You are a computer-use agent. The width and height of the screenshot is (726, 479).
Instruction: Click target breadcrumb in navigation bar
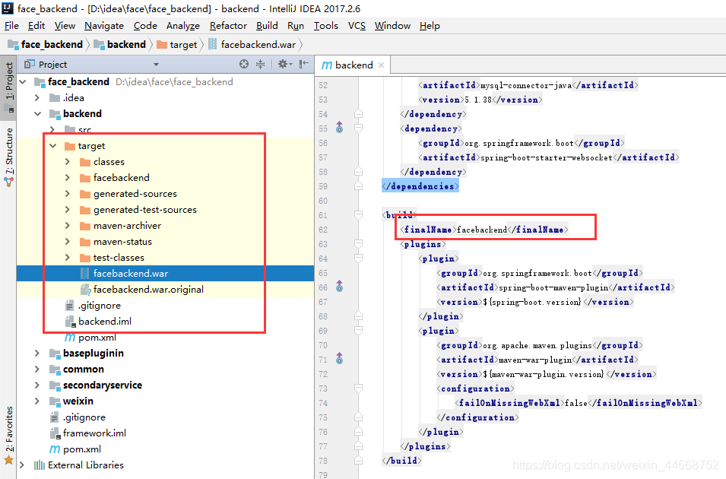point(177,44)
